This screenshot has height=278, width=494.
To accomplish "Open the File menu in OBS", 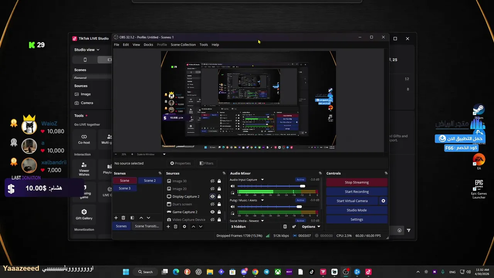I will pyautogui.click(x=117, y=45).
